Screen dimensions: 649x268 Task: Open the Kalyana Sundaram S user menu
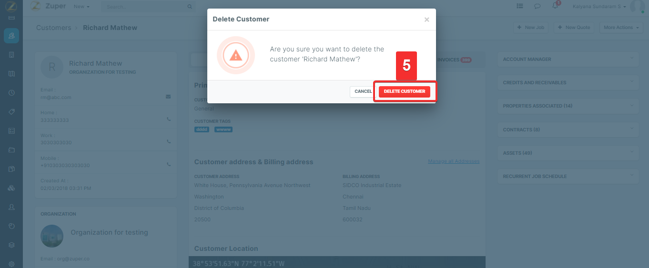(x=599, y=7)
